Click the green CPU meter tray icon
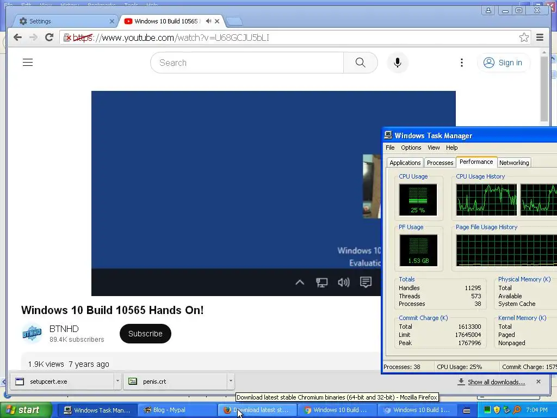Screen dimensions: 557x418 coord(487,410)
